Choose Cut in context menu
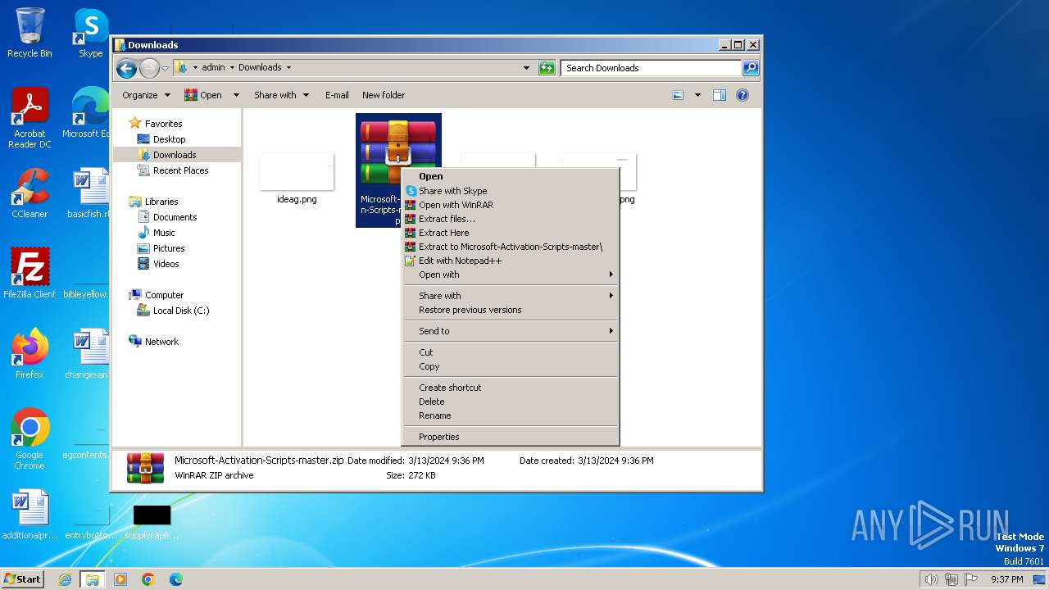Image resolution: width=1049 pixels, height=590 pixels. pyautogui.click(x=510, y=352)
